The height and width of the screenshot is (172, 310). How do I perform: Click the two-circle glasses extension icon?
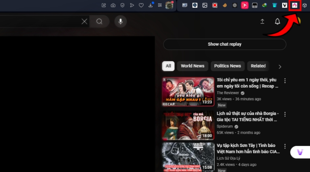click(x=255, y=5)
